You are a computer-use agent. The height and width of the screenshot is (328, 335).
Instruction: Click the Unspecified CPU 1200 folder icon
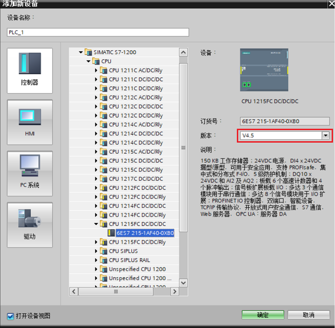coord(104,269)
